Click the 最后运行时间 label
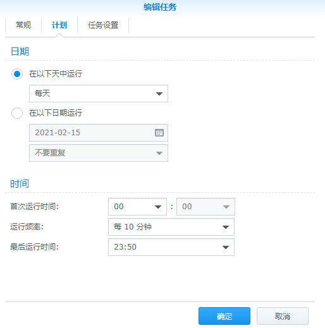This screenshot has width=325, height=328. (x=34, y=247)
